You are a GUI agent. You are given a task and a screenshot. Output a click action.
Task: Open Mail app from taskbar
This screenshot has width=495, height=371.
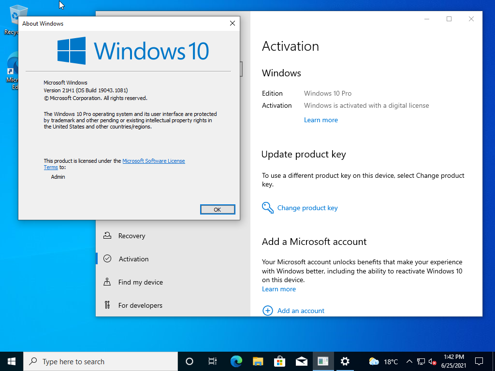point(301,361)
